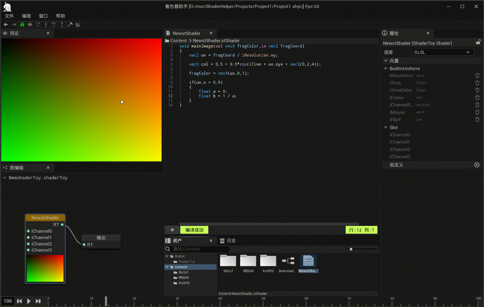This screenshot has width=484, height=307.
Task: Open the GLSL language dropdown
Action: (442, 52)
